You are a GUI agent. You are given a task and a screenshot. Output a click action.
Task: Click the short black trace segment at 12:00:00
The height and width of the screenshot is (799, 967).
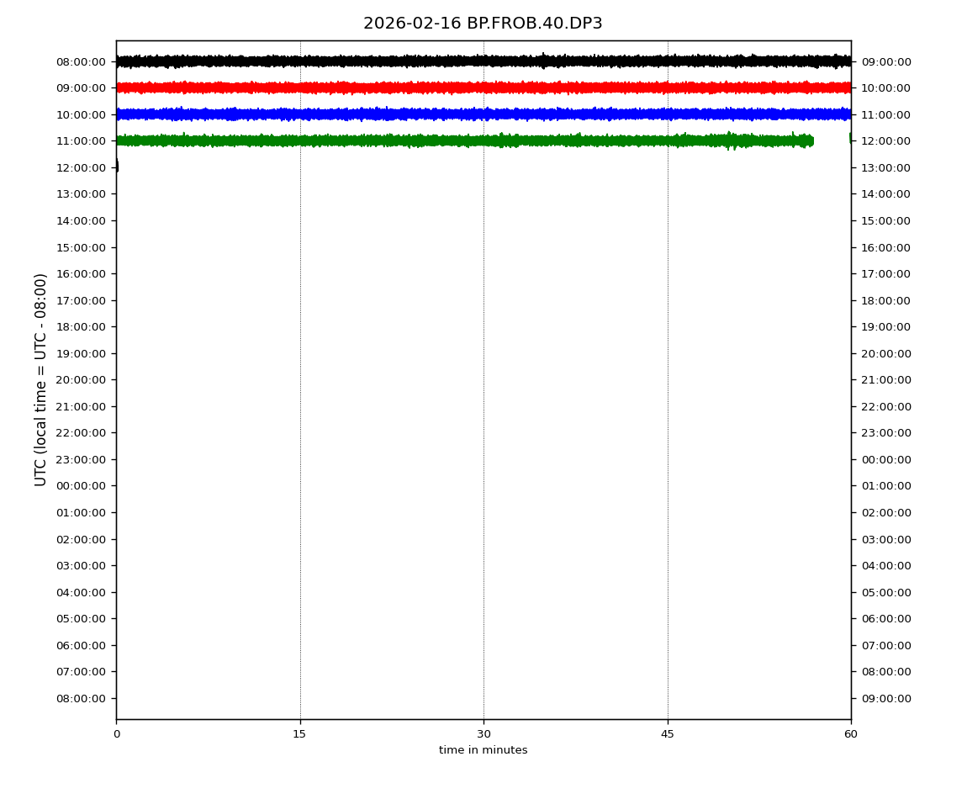(117, 167)
